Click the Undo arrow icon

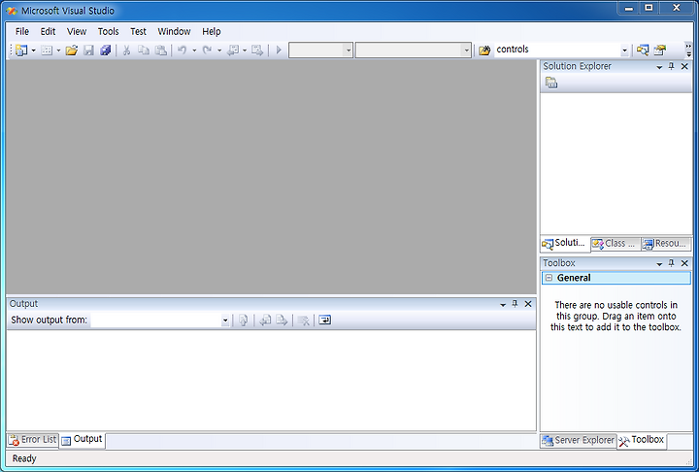[182, 50]
